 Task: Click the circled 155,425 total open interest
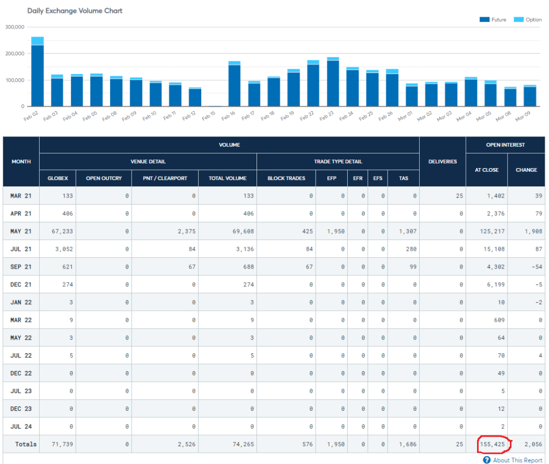click(x=492, y=444)
